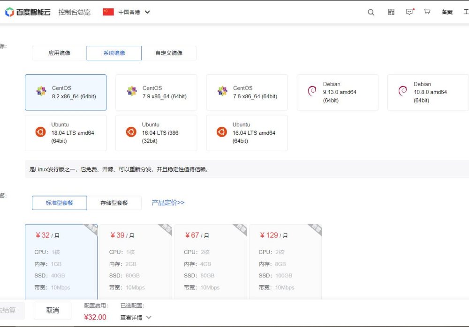469x327 pixels.
Task: Select Ubuntu 18.04 LTS amd64 image card
Action: (66, 133)
